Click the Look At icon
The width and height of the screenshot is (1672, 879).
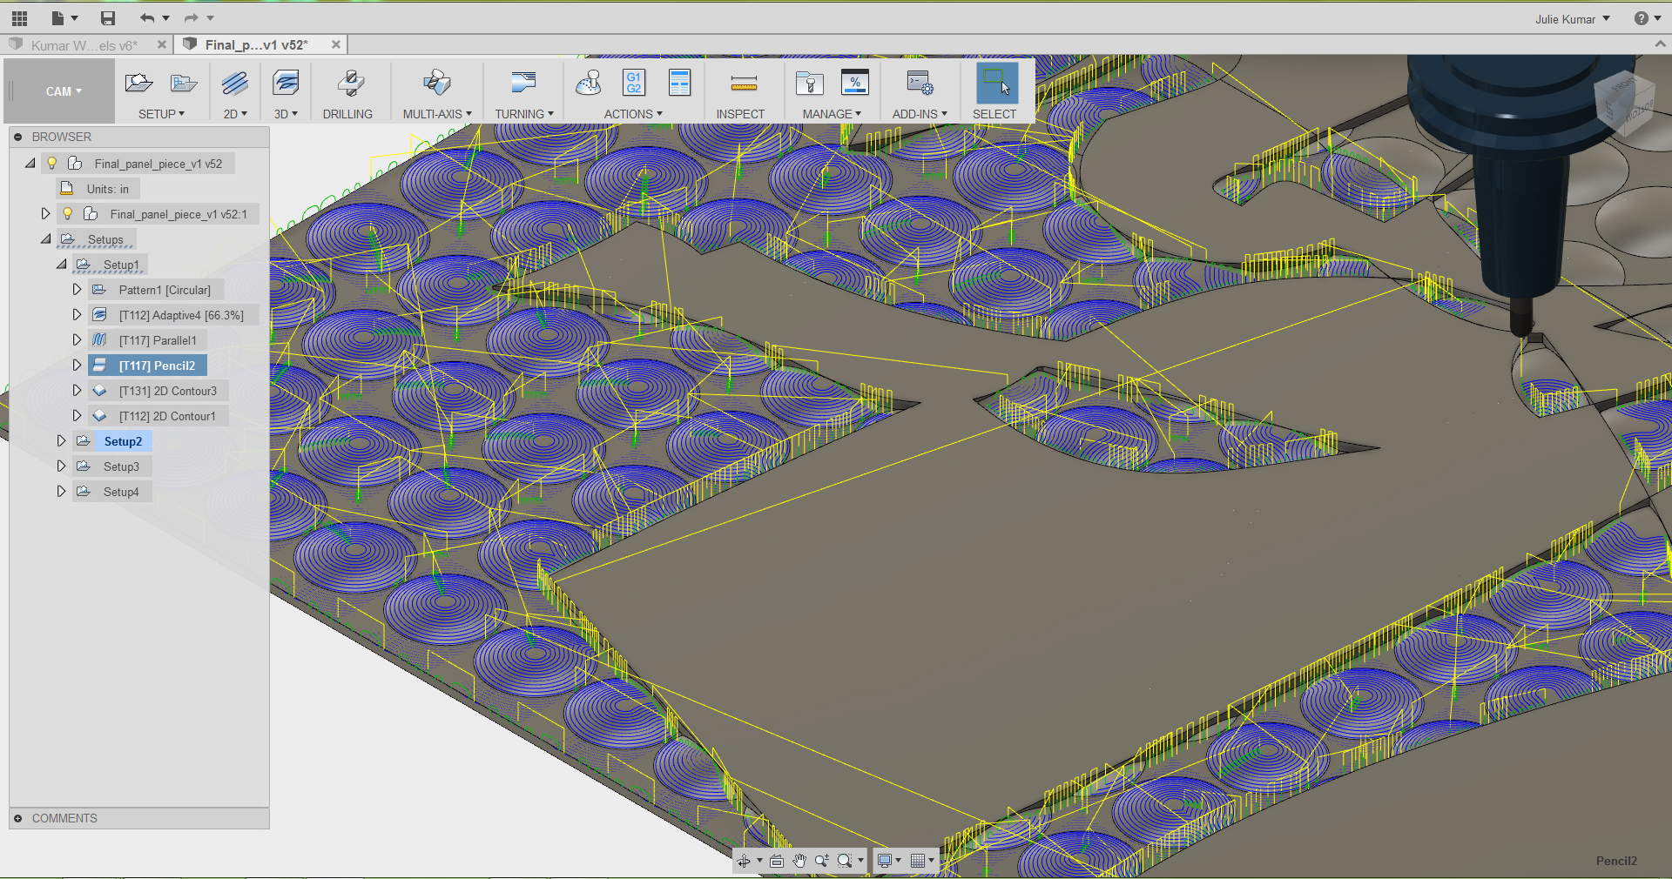(x=777, y=861)
